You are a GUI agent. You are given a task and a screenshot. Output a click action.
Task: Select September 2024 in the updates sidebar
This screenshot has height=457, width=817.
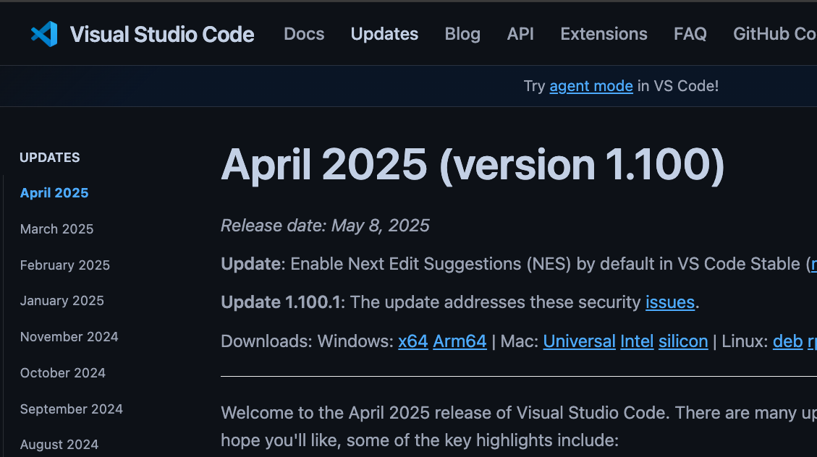(x=72, y=409)
